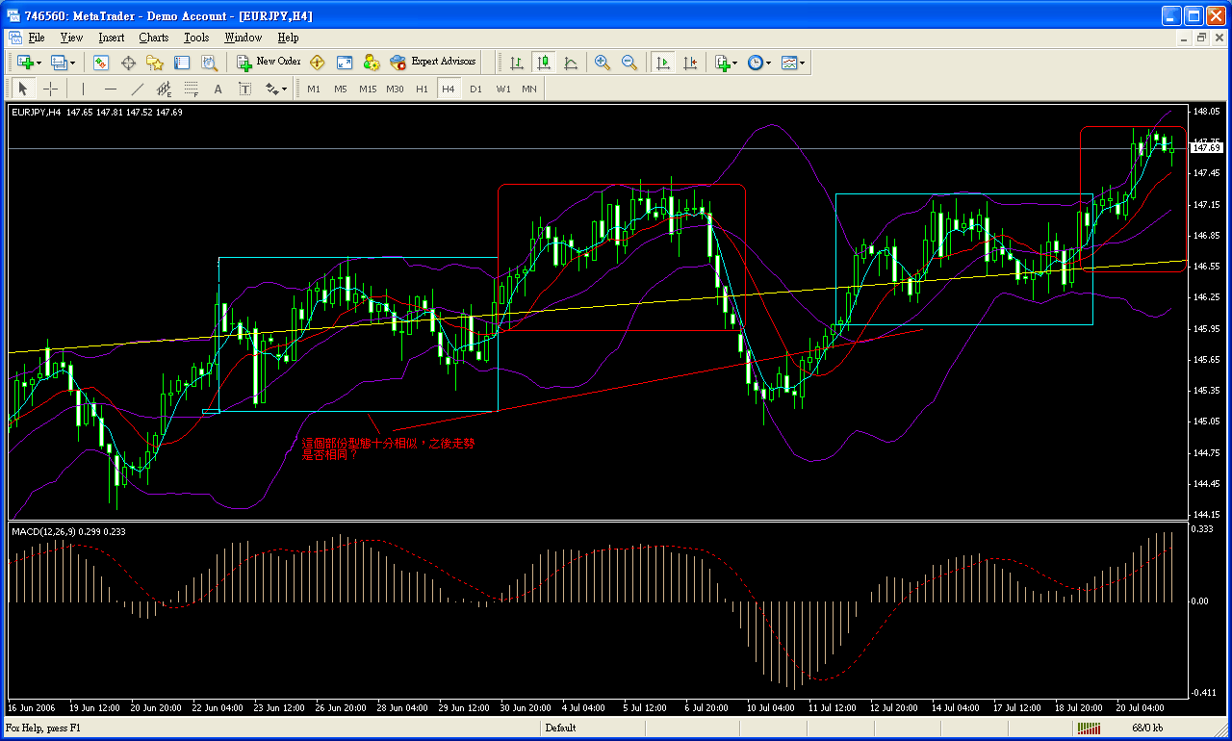Open the Strategy Tester icon
The width and height of the screenshot is (1232, 741).
(x=209, y=63)
